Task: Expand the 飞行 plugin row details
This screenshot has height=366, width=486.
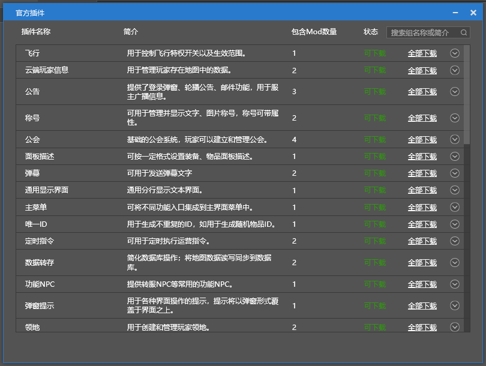Action: pyautogui.click(x=454, y=53)
